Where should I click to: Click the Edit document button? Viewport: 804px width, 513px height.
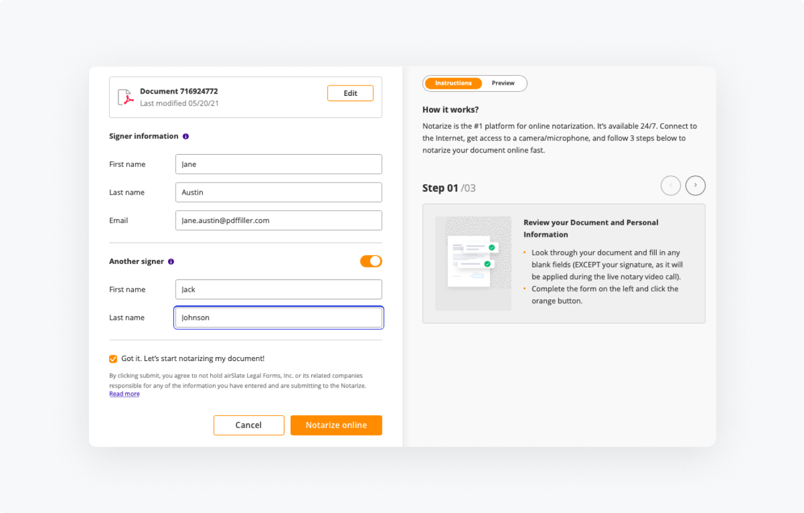[350, 93]
